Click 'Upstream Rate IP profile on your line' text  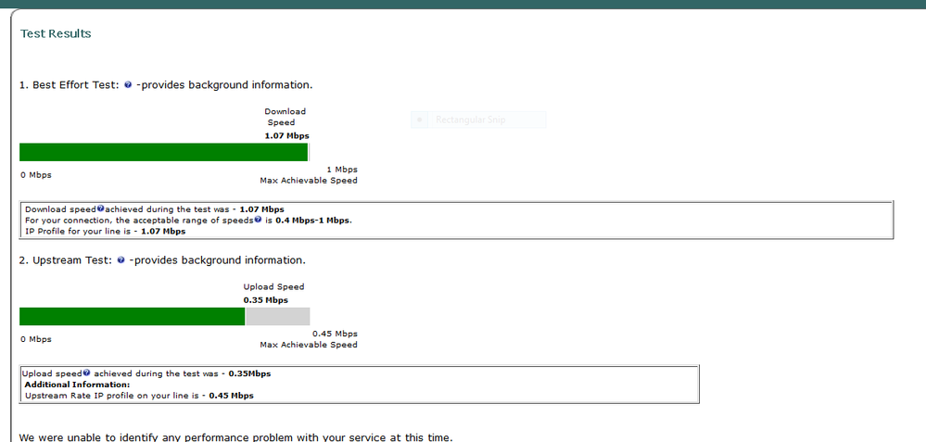[105, 396]
